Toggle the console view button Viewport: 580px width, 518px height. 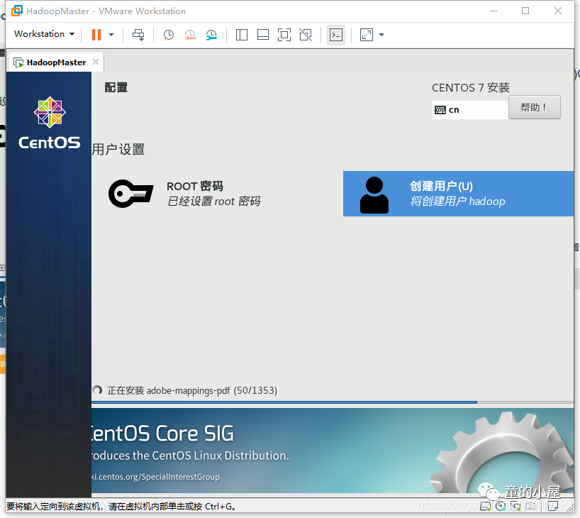(x=336, y=35)
